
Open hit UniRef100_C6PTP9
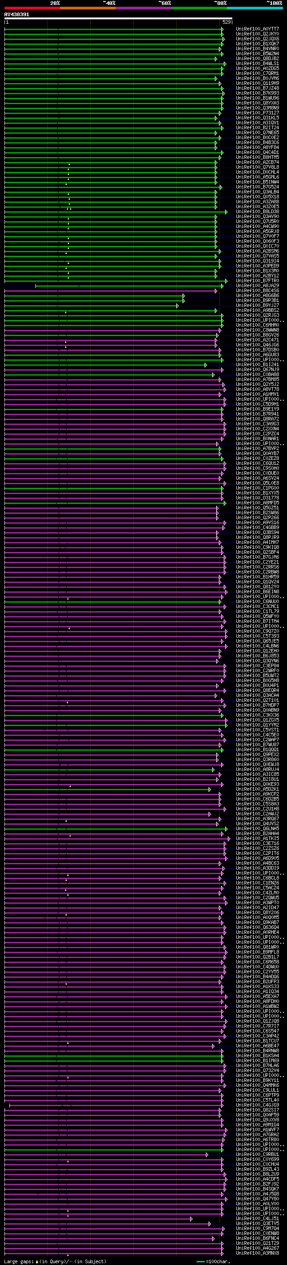click(257, 1095)
